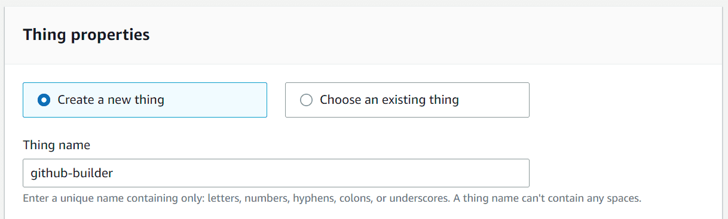Click the unique name helper text under the field
The height and width of the screenshot is (219, 728).
(x=332, y=198)
